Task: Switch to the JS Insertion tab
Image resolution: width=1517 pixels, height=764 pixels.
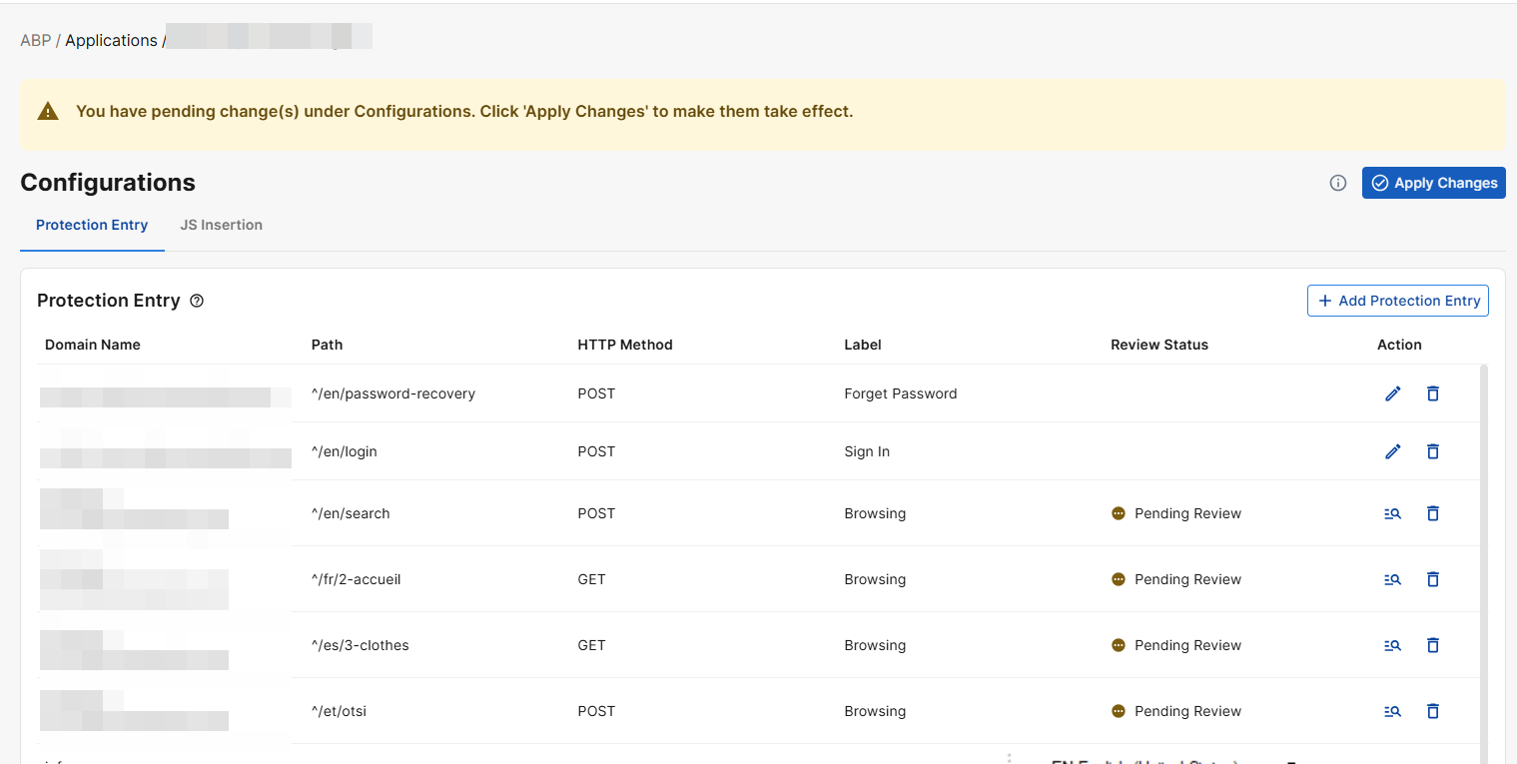Action: coord(221,225)
